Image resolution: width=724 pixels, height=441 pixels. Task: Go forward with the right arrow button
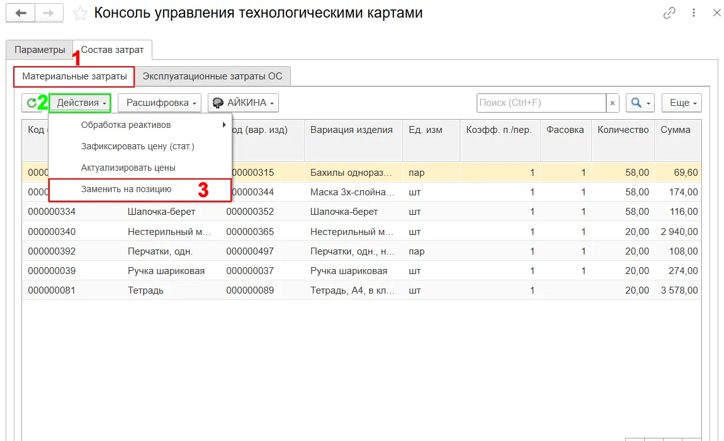(48, 13)
